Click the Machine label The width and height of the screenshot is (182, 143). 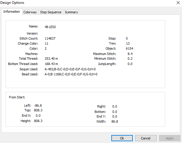click(32, 54)
